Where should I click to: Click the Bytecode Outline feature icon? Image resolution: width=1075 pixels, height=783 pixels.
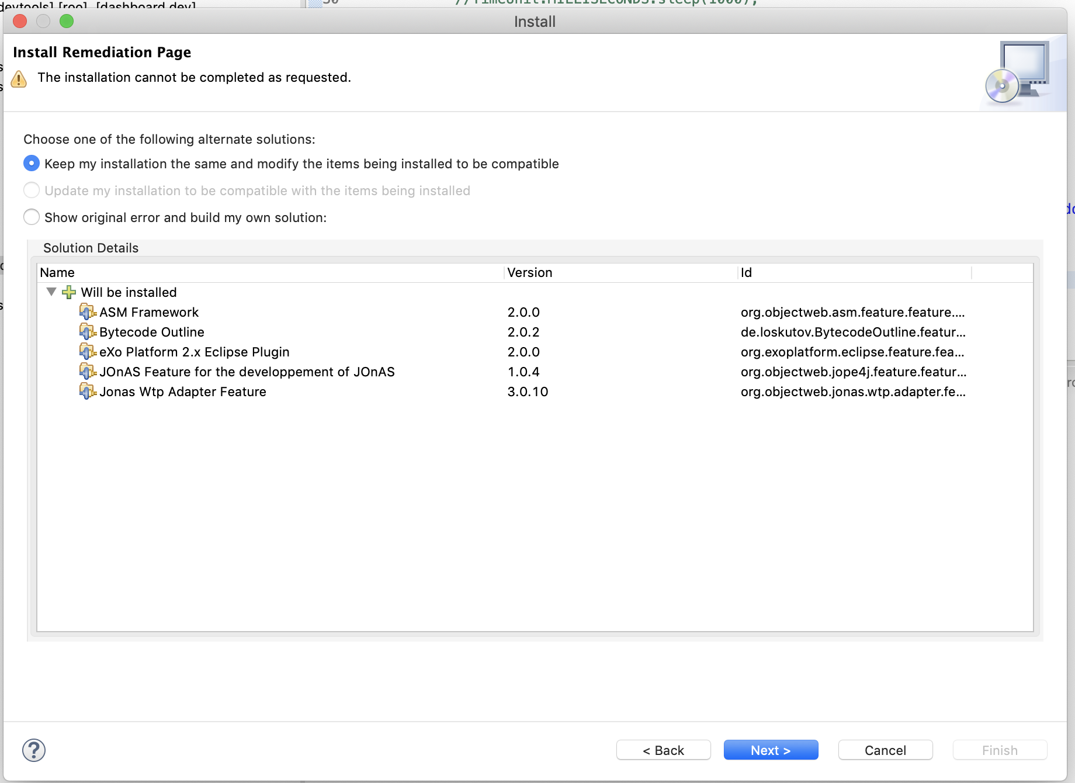pos(88,332)
